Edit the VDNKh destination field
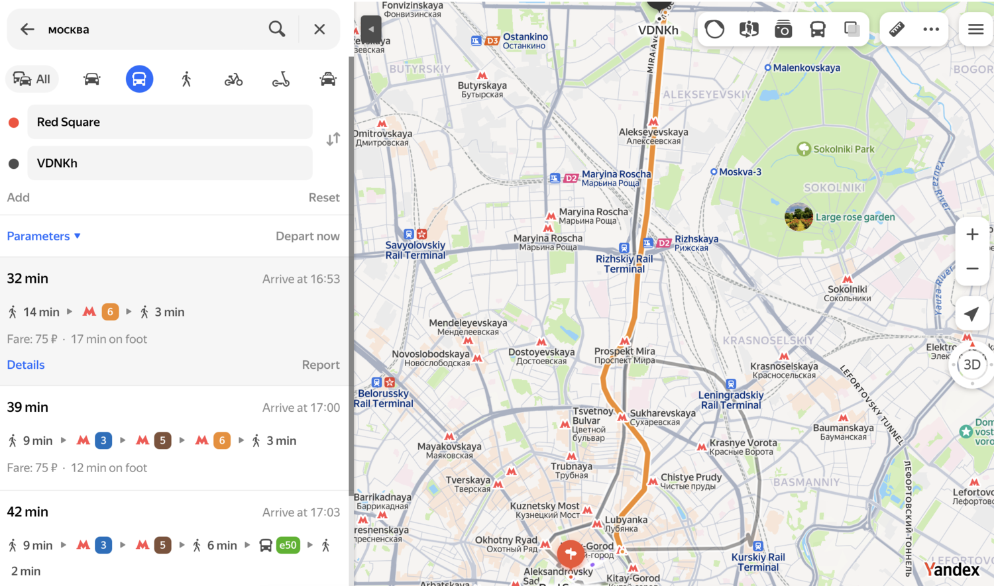The height and width of the screenshot is (586, 994). pos(170,163)
